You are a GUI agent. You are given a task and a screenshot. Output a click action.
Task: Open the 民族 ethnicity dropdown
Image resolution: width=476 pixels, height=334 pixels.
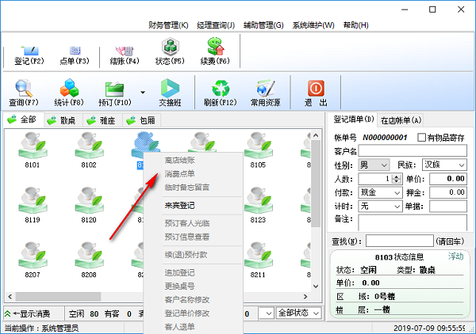(x=444, y=165)
